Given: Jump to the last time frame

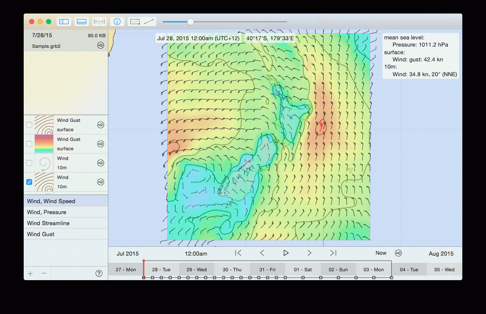Looking at the screenshot, I should pos(333,253).
